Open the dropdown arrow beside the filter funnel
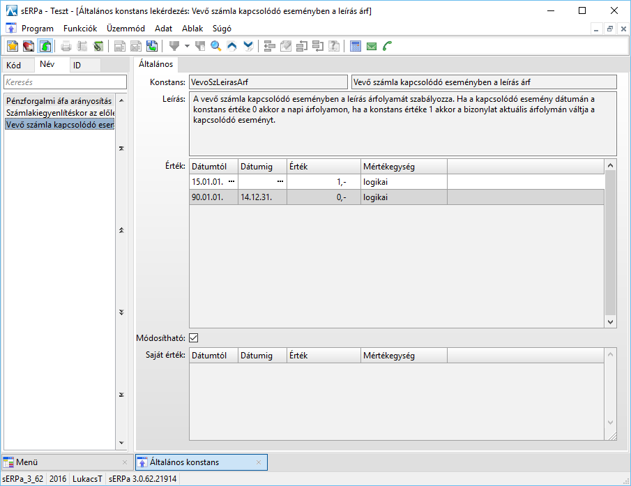 tap(187, 47)
